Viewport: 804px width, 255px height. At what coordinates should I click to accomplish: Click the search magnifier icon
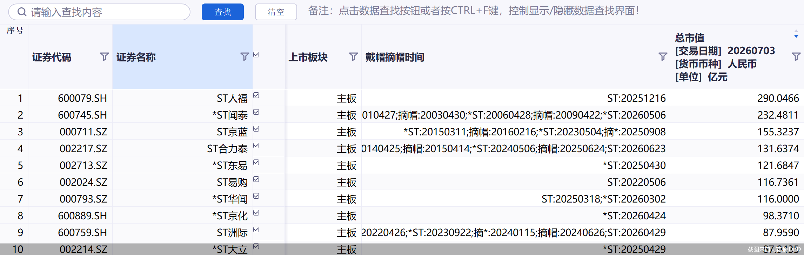(x=22, y=12)
